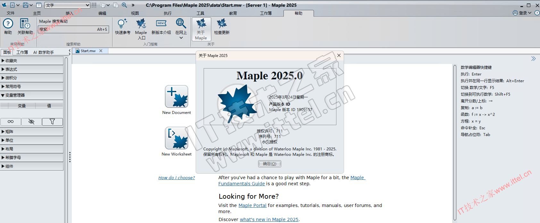Screen dimensions: 540x223
Task: Click the shortcuts panel vertical scrollbar
Action: [x=455, y=143]
